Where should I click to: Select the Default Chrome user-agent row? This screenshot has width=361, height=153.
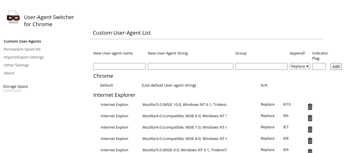point(107,85)
